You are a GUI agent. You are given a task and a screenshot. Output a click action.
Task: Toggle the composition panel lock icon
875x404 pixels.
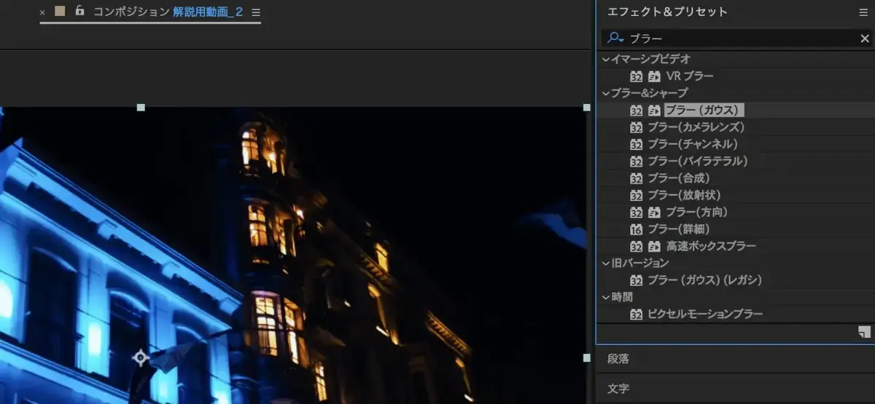(x=79, y=12)
